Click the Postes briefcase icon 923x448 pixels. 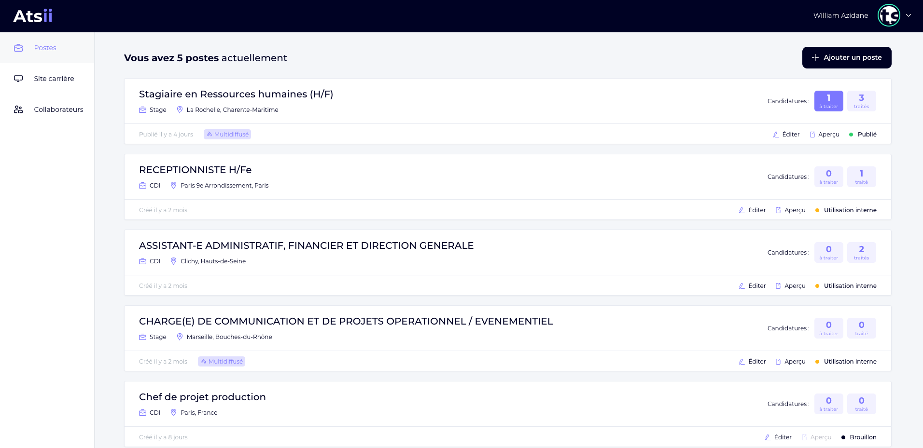[18, 48]
